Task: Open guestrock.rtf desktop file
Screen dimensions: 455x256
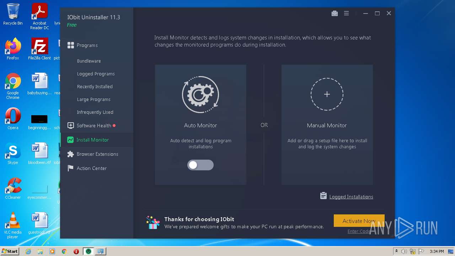Action: pos(39,223)
